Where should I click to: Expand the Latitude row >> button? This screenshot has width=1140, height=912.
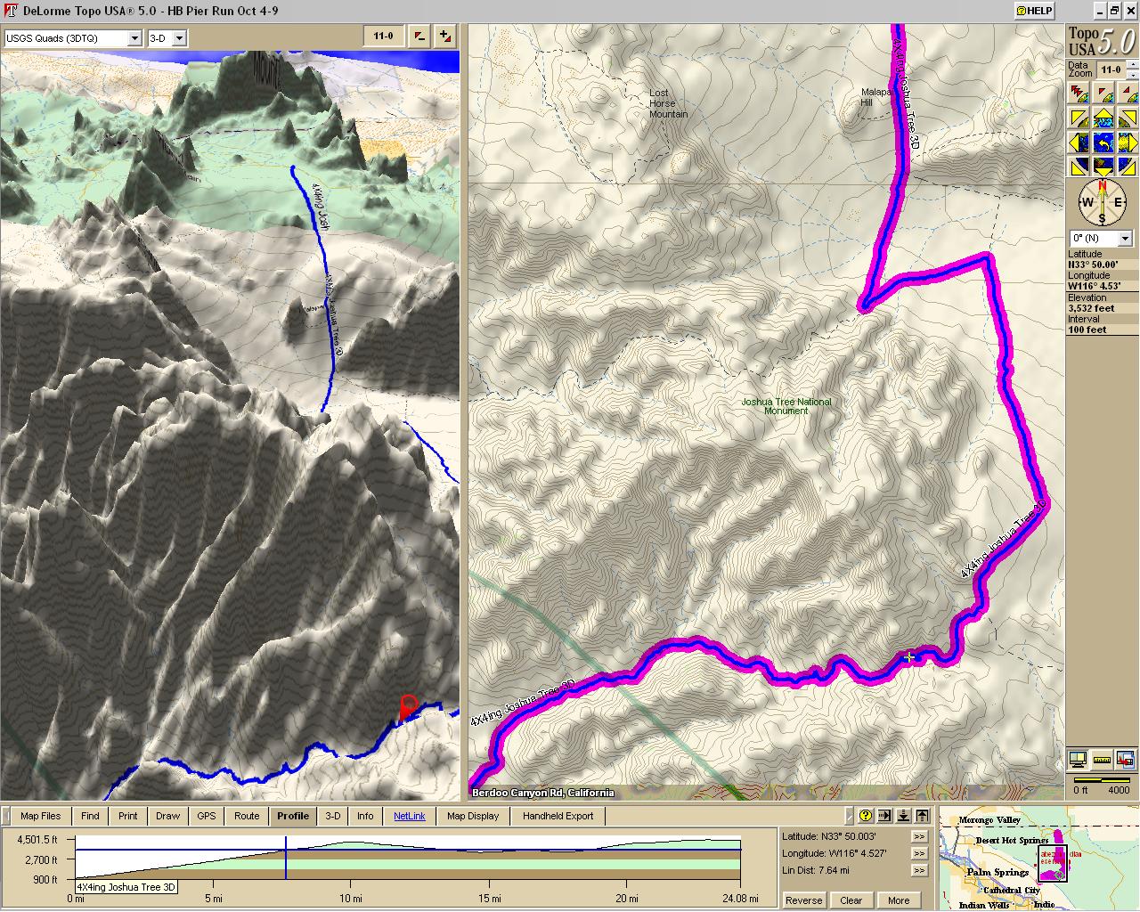pyautogui.click(x=919, y=836)
